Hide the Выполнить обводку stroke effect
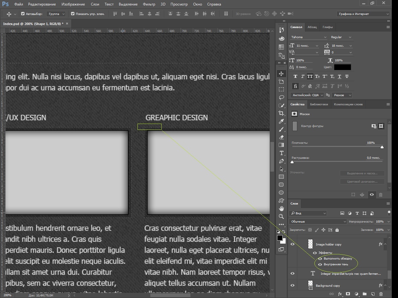The width and height of the screenshot is (398, 298). click(x=320, y=259)
